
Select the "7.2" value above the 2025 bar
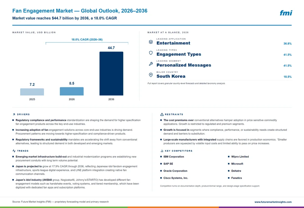tap(32, 85)
